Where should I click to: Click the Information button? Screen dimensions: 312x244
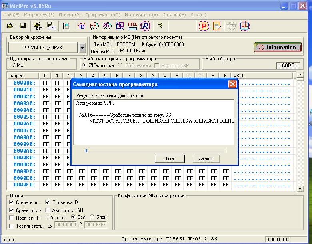[x=278, y=47]
